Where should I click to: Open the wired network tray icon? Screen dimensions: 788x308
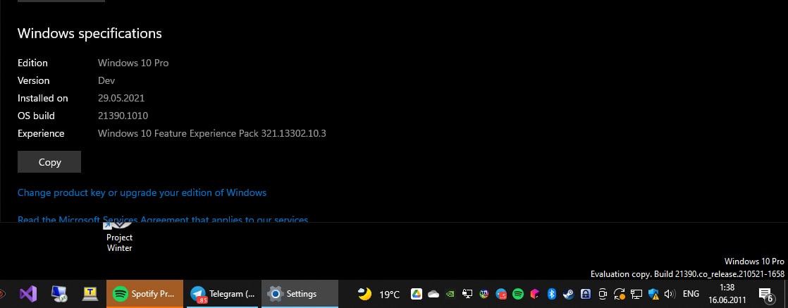point(636,294)
